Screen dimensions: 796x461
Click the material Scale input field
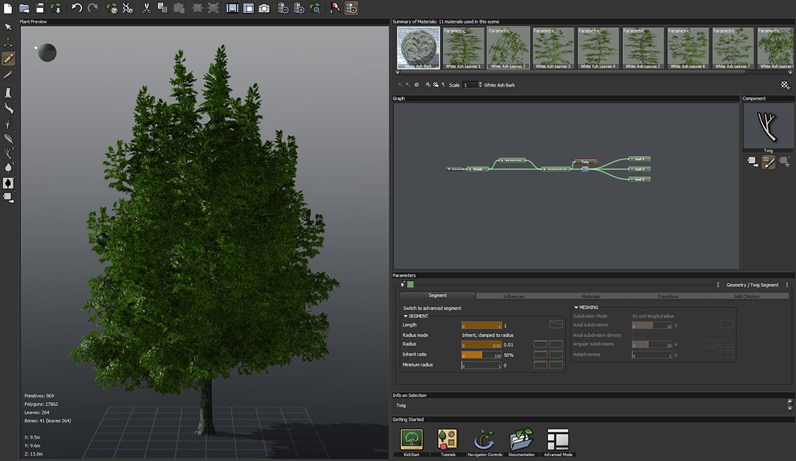coord(470,85)
